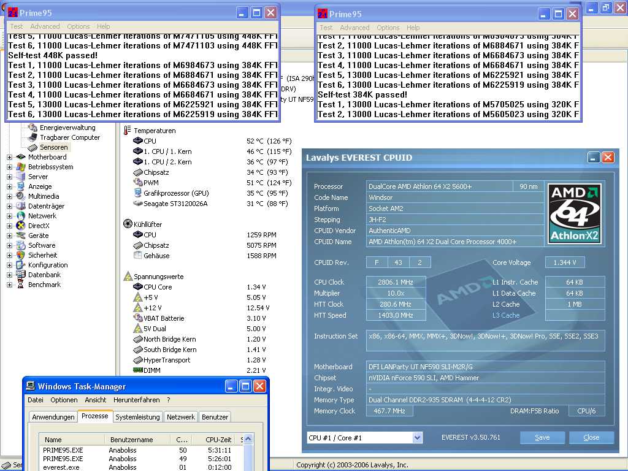Click the Betriebssystem Windows icon
The image size is (628, 471).
click(x=21, y=167)
